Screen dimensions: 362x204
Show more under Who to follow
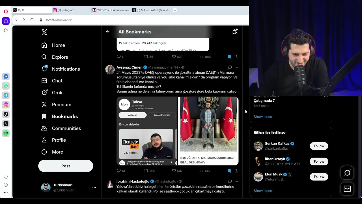(263, 191)
